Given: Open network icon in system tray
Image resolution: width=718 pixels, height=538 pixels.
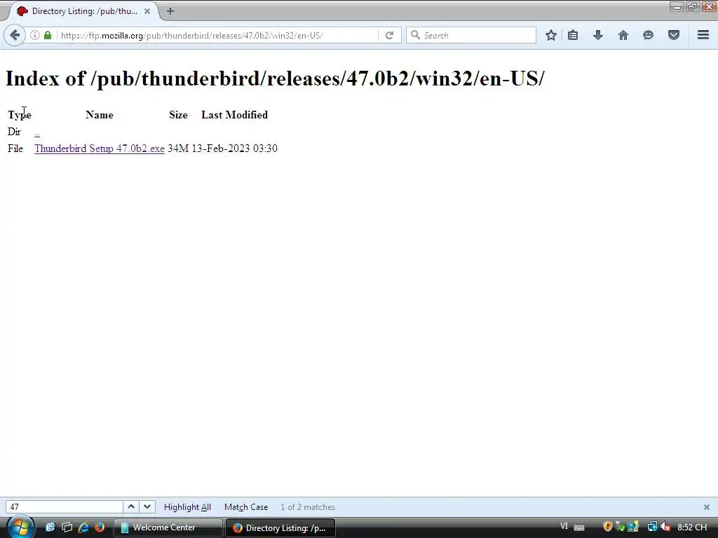Looking at the screenshot, I should pyautogui.click(x=653, y=527).
